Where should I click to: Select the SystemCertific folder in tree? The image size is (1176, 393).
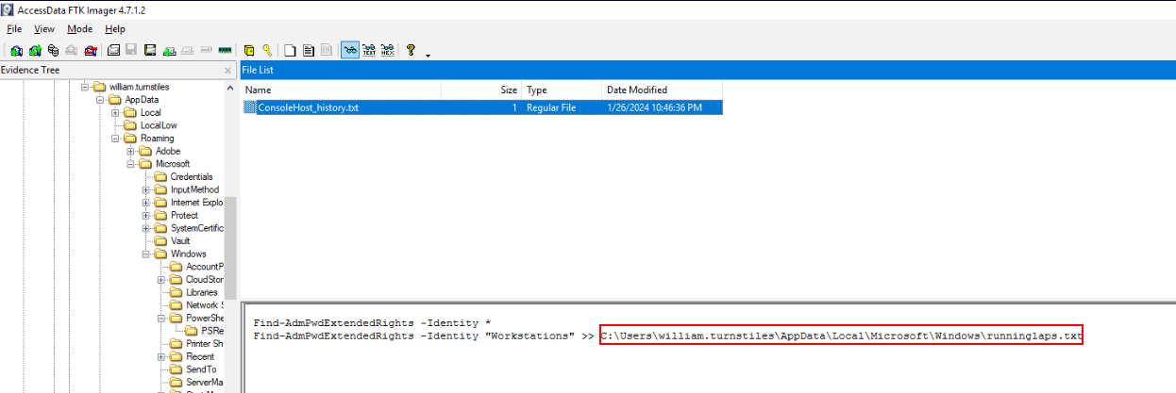(x=196, y=228)
